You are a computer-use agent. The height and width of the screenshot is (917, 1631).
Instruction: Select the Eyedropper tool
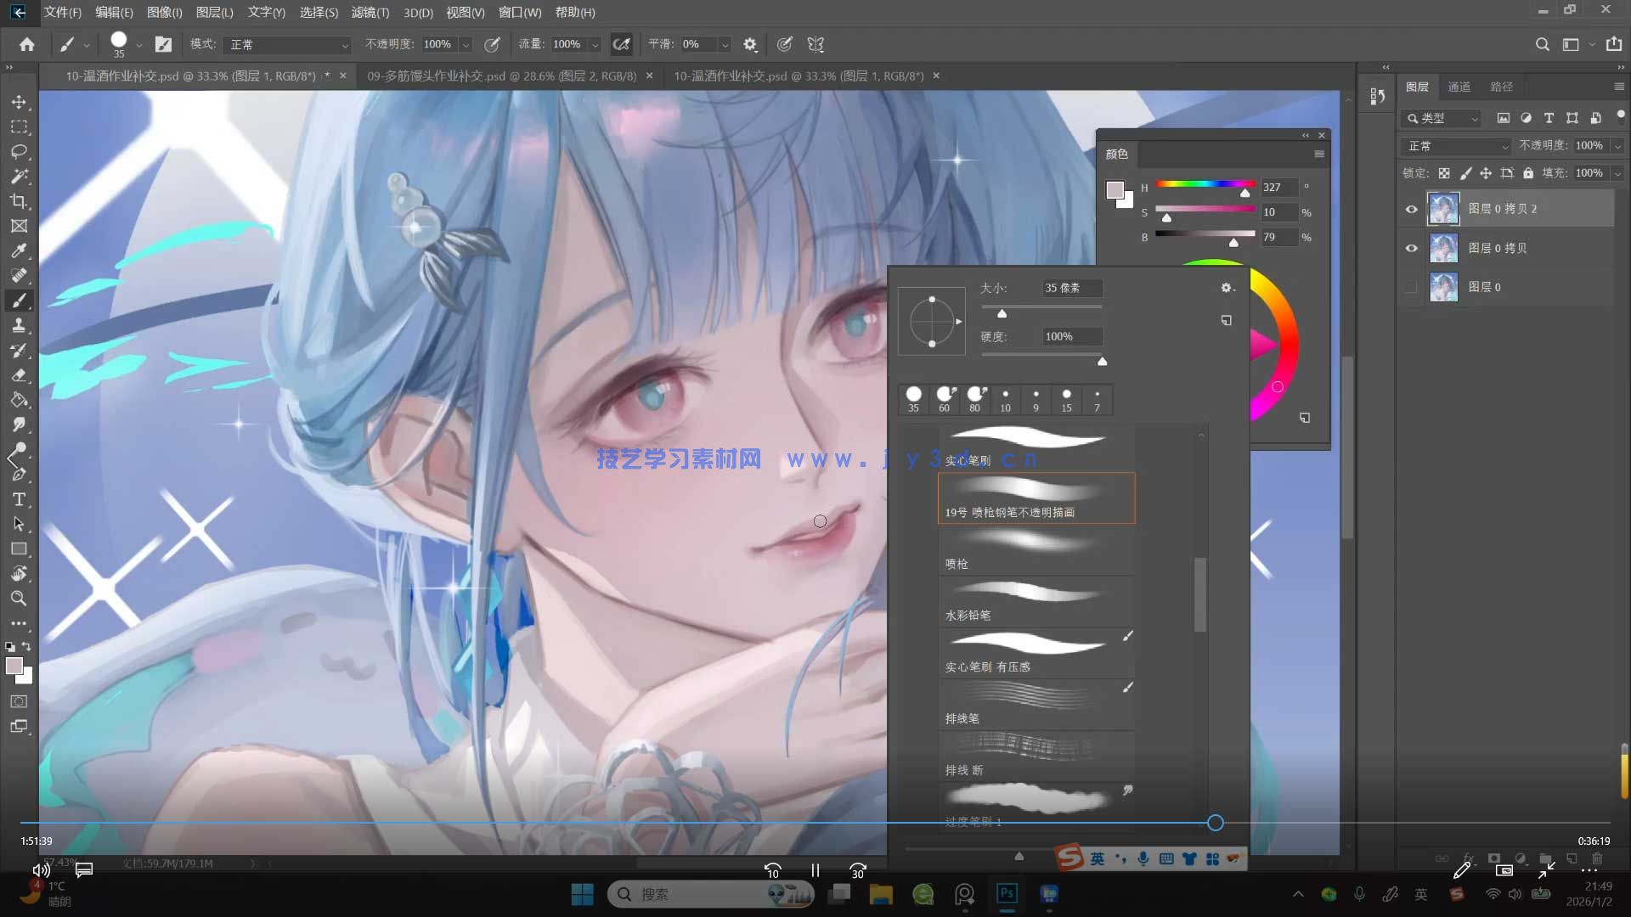[x=19, y=250]
